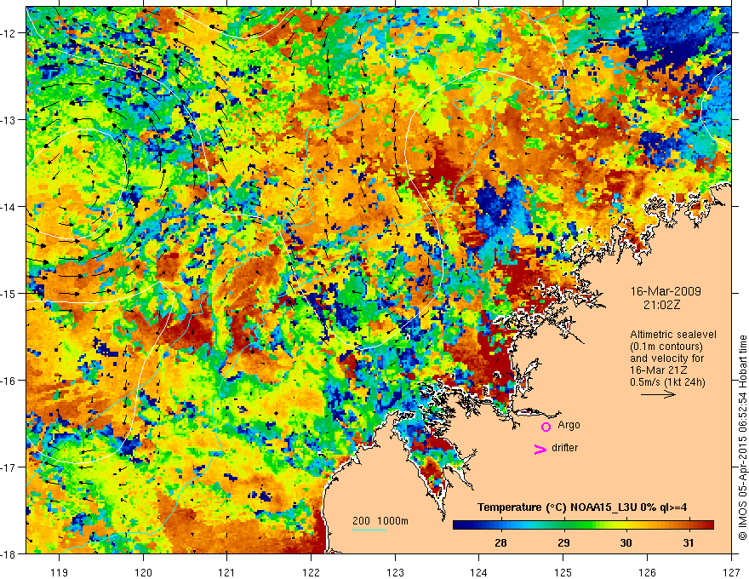Click the latitude label '-16'

[9, 381]
